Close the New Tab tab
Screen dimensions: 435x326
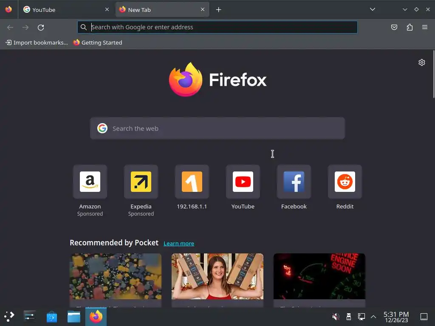click(203, 9)
